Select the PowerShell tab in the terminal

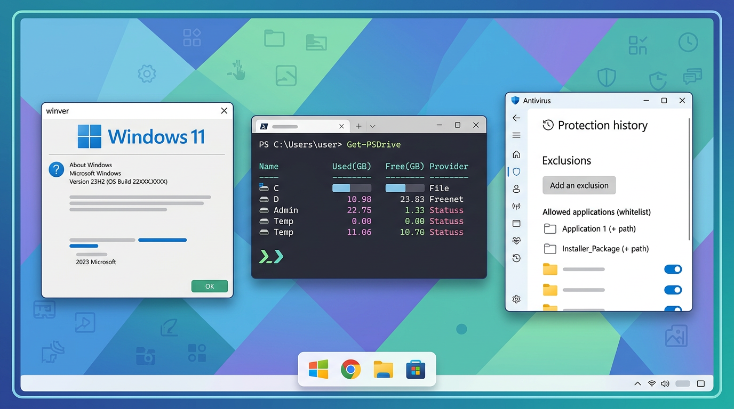point(302,126)
